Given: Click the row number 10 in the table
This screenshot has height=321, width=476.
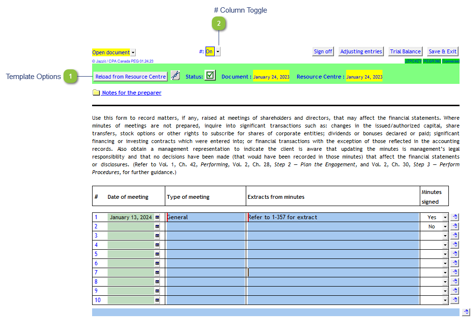Looking at the screenshot, I should 97,300.
